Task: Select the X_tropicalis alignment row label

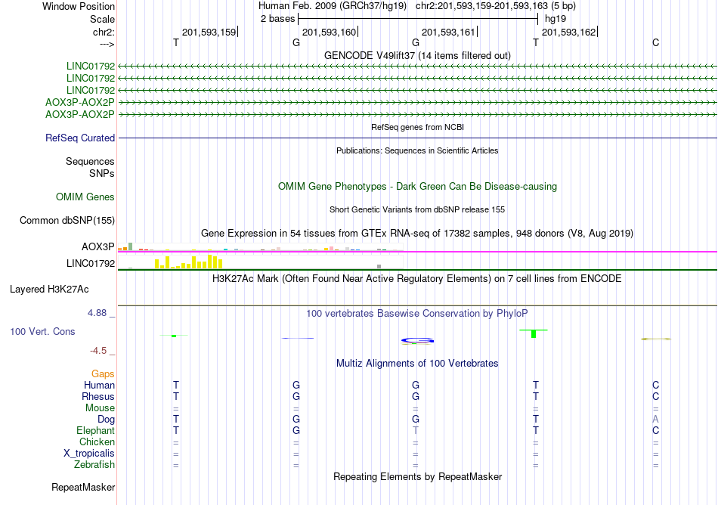Action: pos(89,454)
